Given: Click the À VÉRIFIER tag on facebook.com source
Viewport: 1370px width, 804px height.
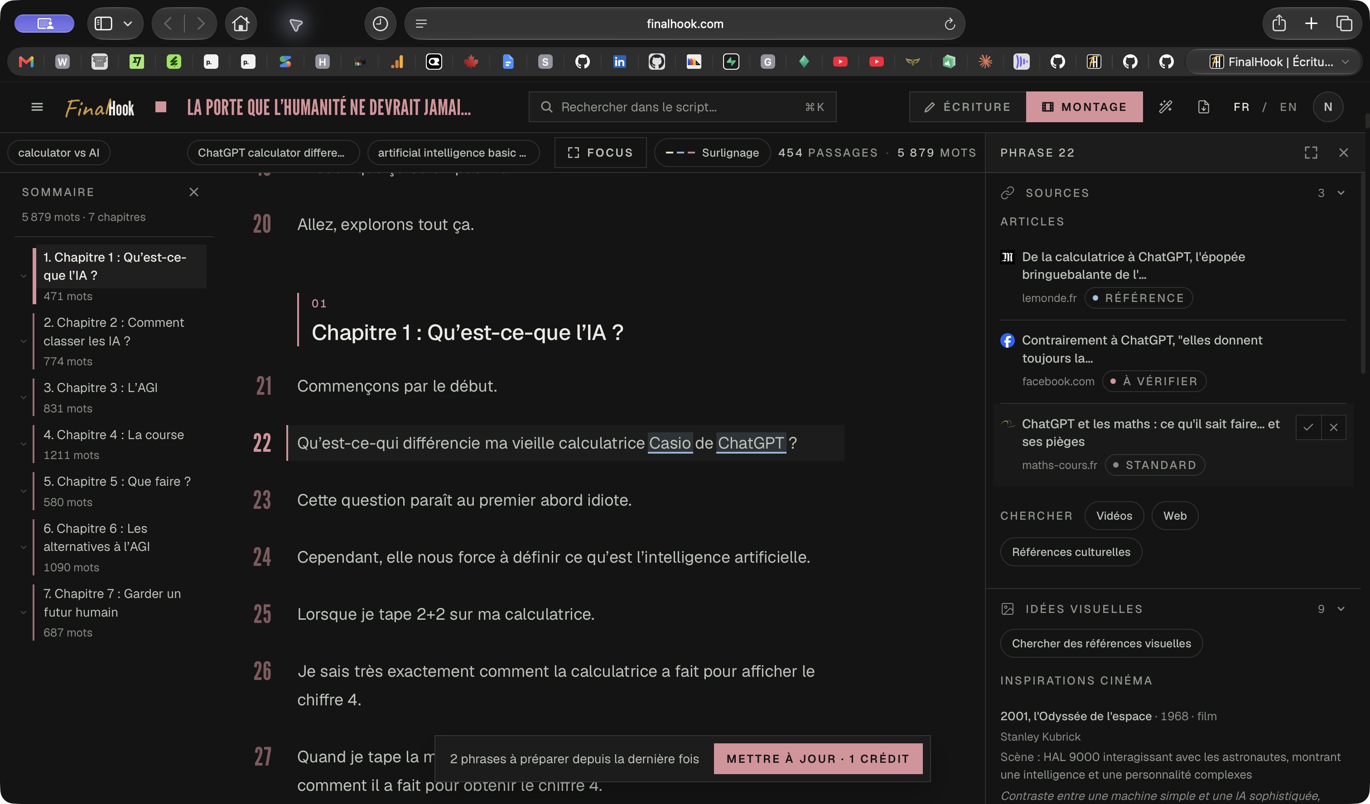Looking at the screenshot, I should [1154, 381].
